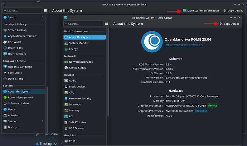Click the 'integrated' GPU badge
This screenshot has width=247, height=146.
pyautogui.click(x=201, y=111)
